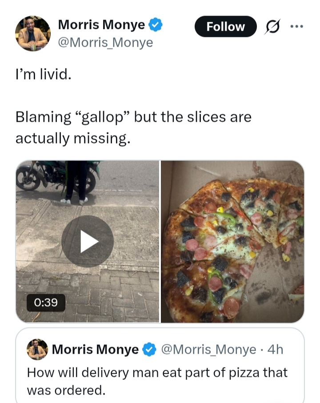Play the video with the center play button
The width and height of the screenshot is (320, 403).
coord(88,241)
